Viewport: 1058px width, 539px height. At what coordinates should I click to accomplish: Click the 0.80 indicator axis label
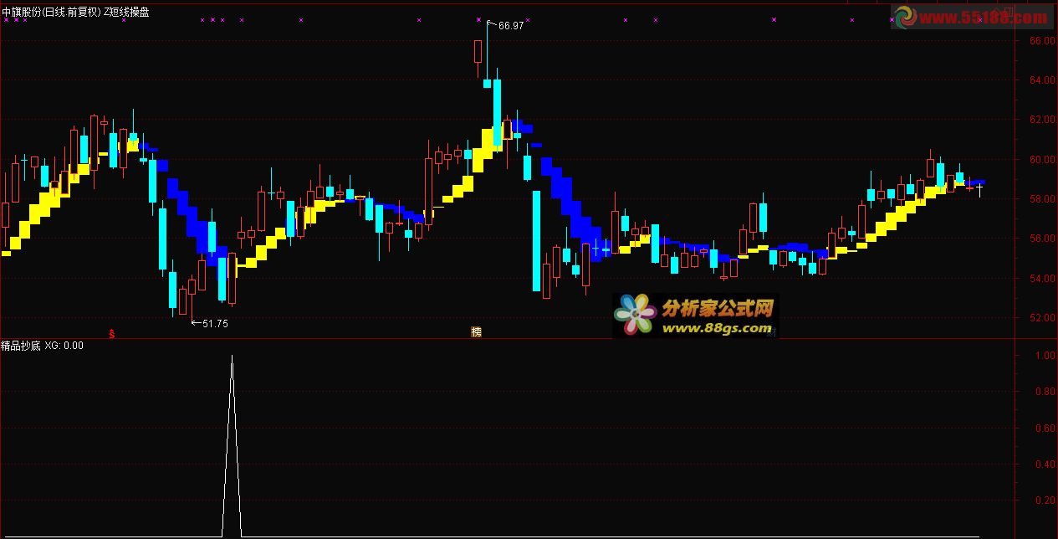coord(1044,392)
